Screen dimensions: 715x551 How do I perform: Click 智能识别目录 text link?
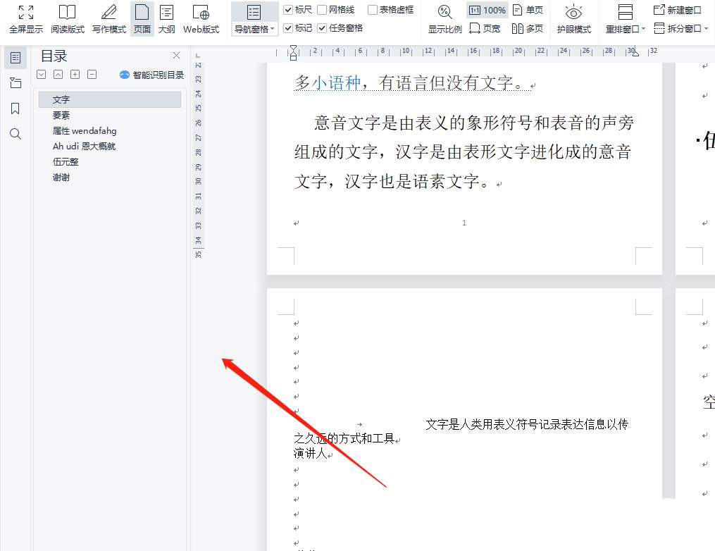[x=158, y=75]
